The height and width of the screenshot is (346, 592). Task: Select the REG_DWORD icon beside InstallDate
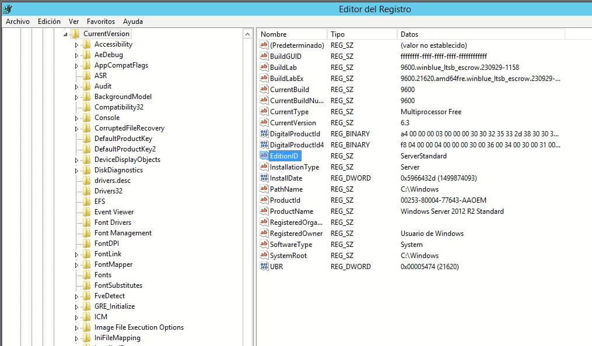[263, 178]
